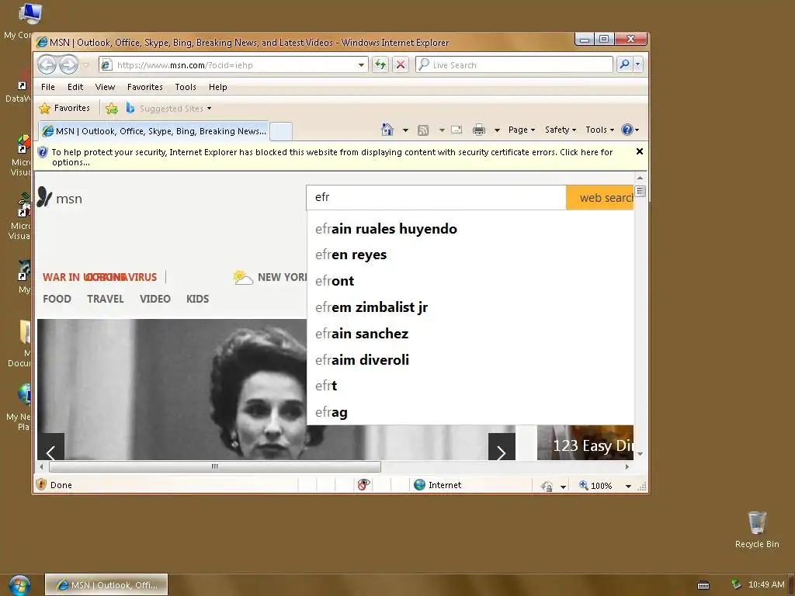Open the View menu
Screen dimensions: 795x596
[x=105, y=87]
